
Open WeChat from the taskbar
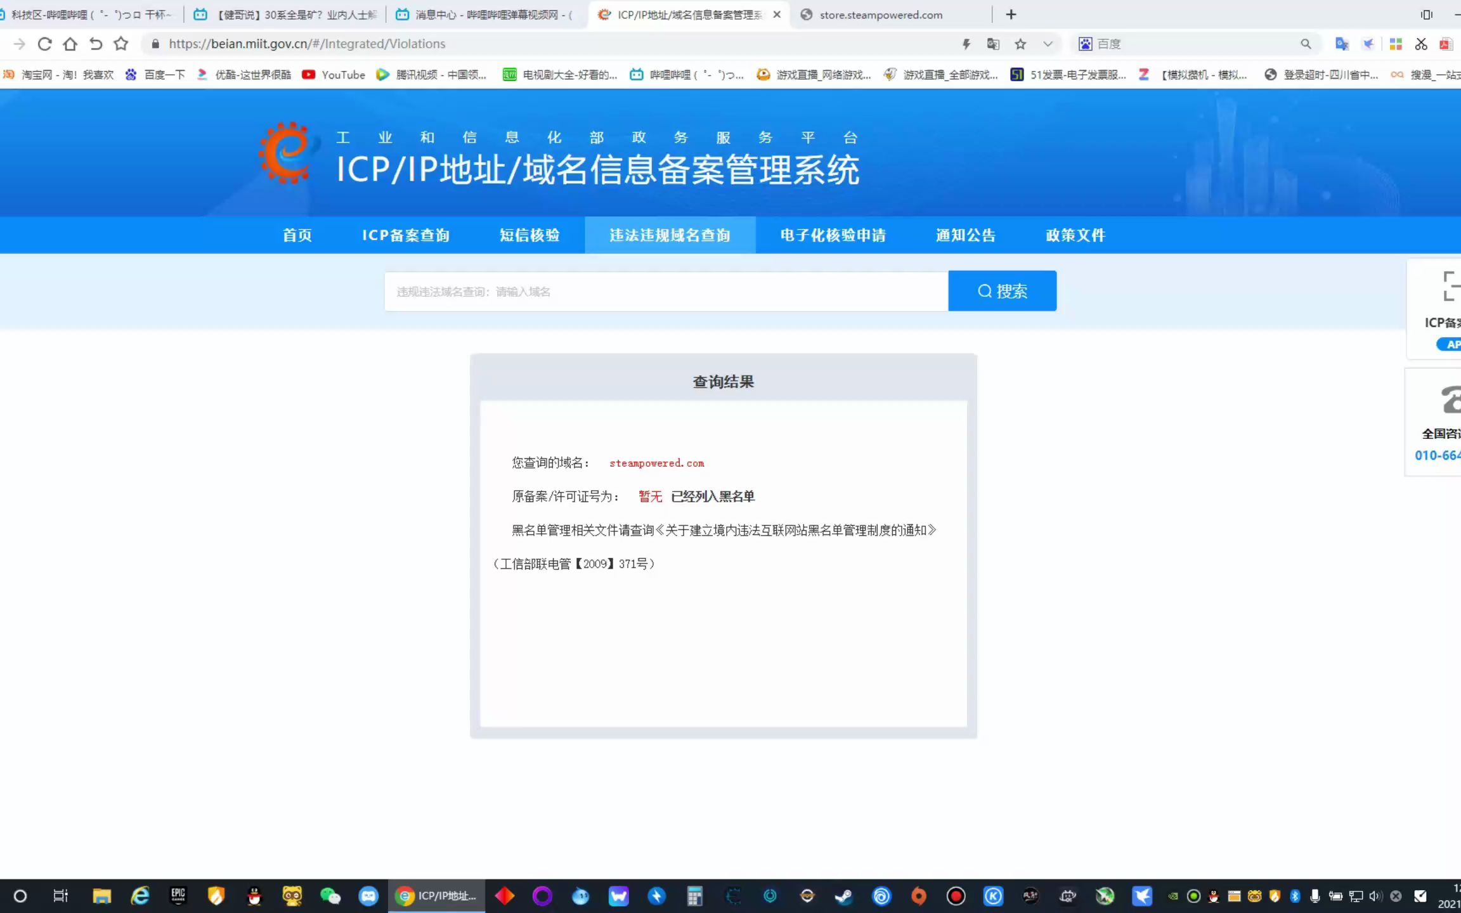[x=330, y=896]
